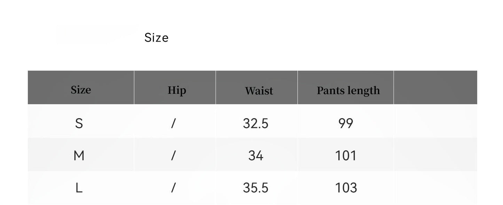Click pants length value 99

[x=346, y=123]
